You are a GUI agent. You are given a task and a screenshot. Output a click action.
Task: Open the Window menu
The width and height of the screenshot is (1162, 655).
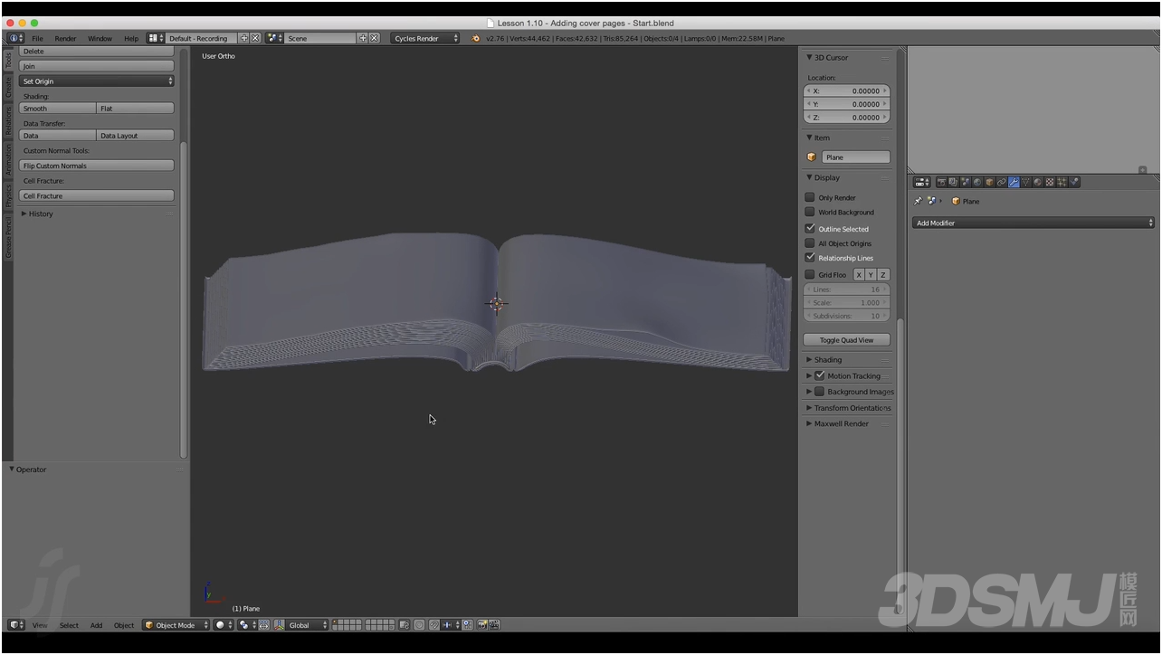tap(100, 38)
